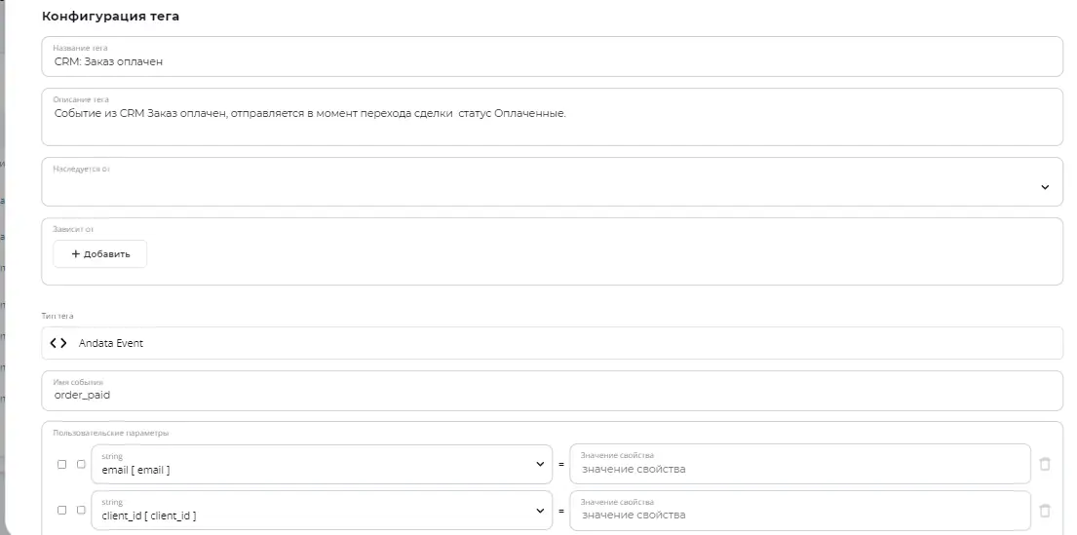Viewport: 1077px width, 535px height.
Task: Click the code brackets icon beside Andata Event
Action: [58, 343]
